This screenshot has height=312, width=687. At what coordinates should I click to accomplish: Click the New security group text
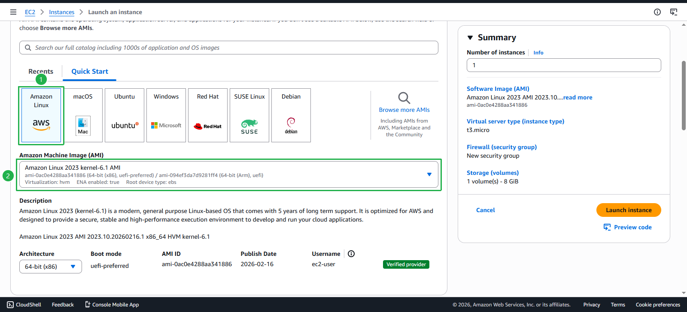[493, 156]
